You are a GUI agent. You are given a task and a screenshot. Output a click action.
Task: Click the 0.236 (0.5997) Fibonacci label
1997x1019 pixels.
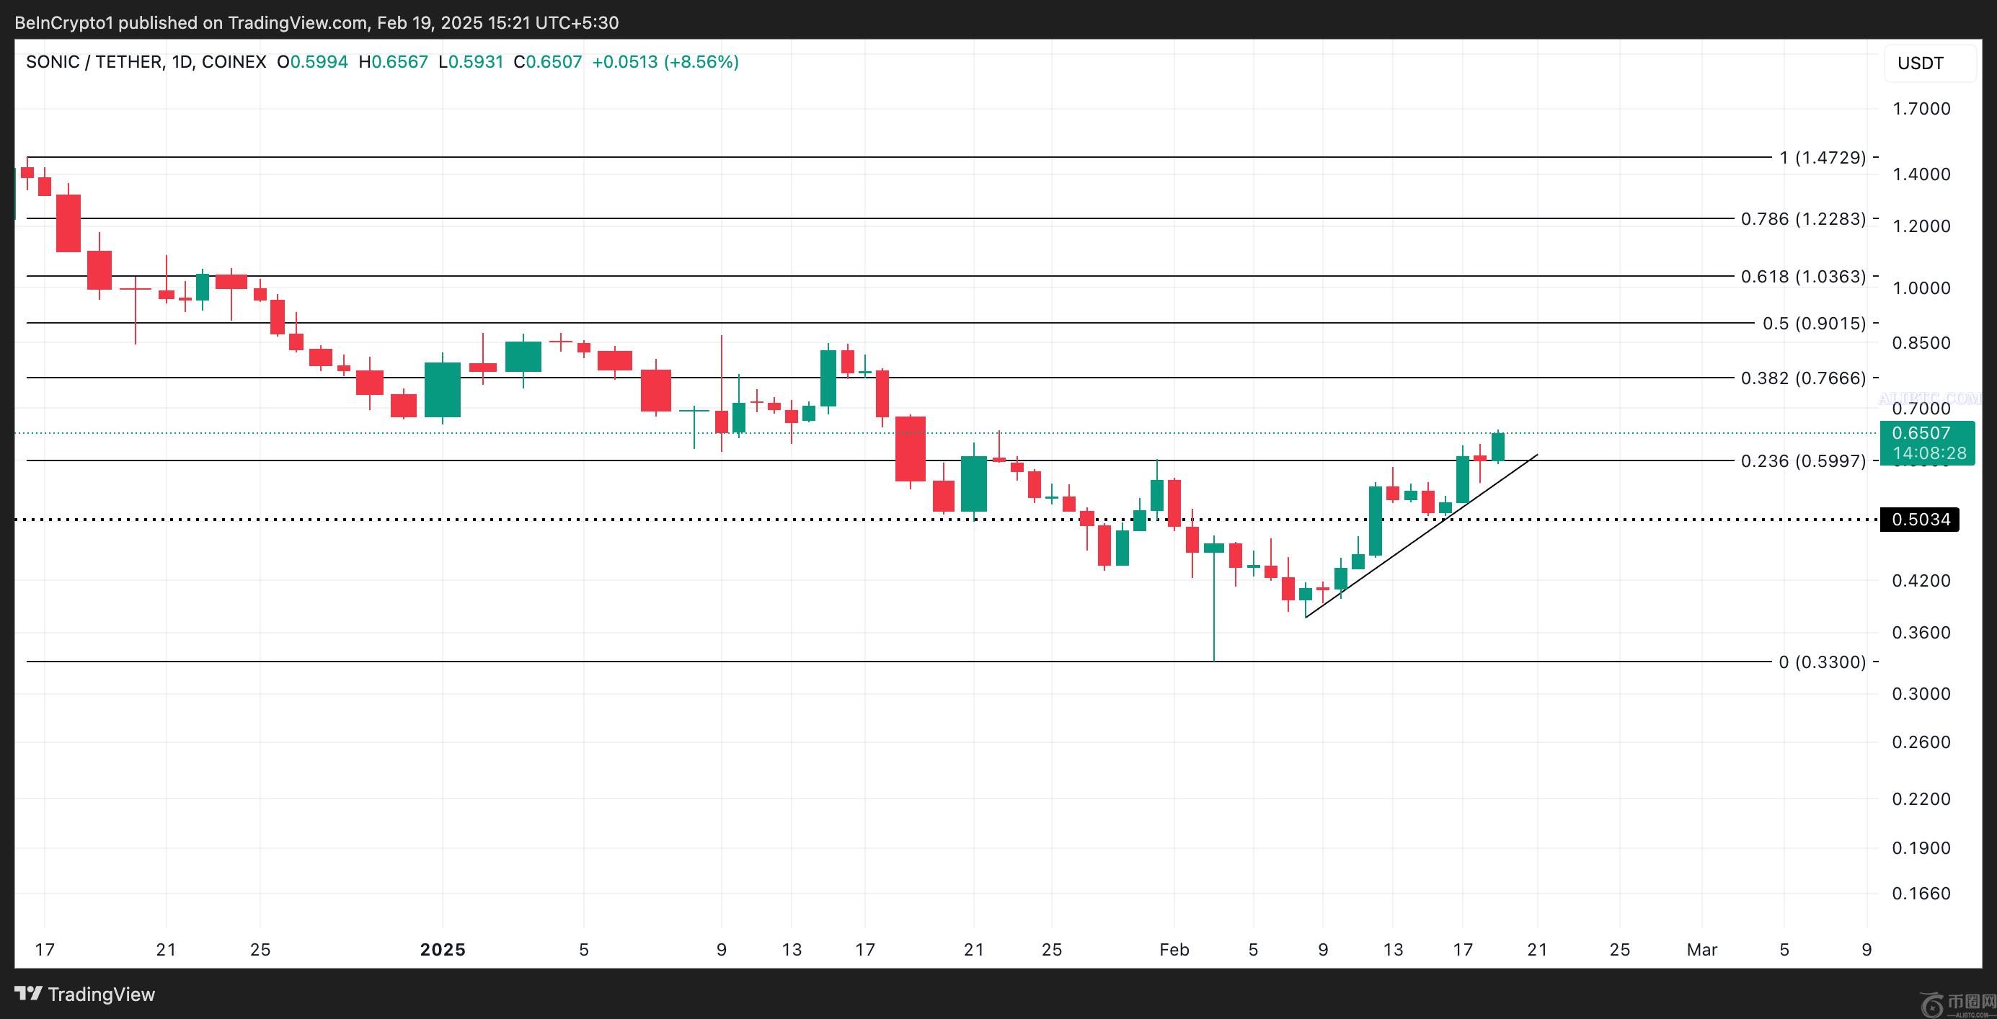click(x=1802, y=461)
